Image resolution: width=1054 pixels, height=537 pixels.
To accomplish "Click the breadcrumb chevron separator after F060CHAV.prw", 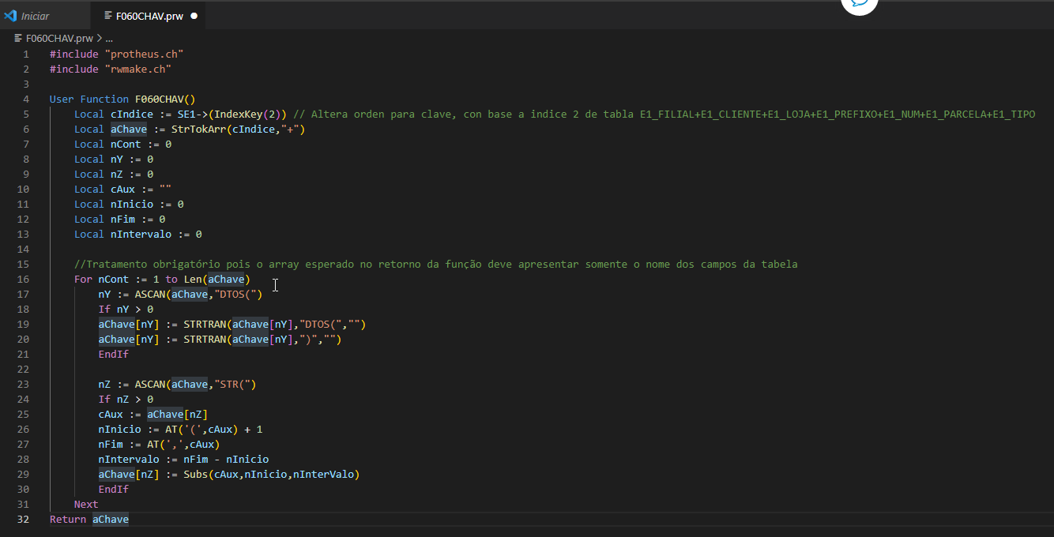I will coord(99,38).
